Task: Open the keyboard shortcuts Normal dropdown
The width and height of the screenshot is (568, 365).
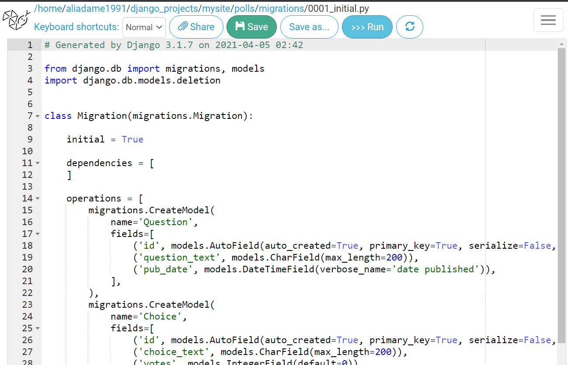Action: pos(144,27)
